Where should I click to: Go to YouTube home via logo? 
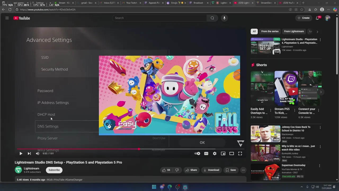(22, 18)
